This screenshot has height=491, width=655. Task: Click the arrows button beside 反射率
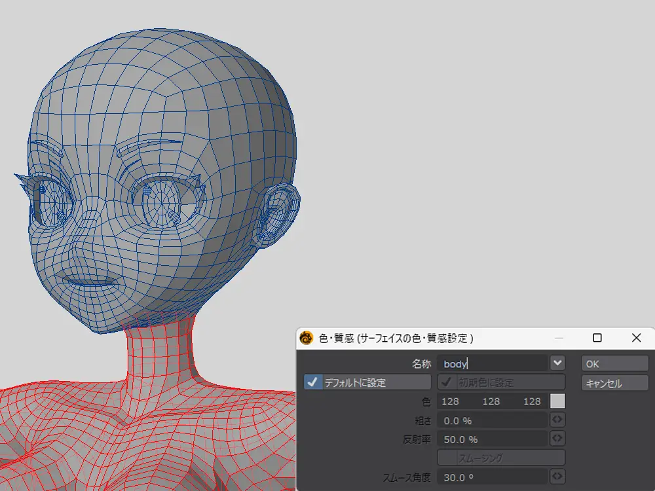(557, 439)
